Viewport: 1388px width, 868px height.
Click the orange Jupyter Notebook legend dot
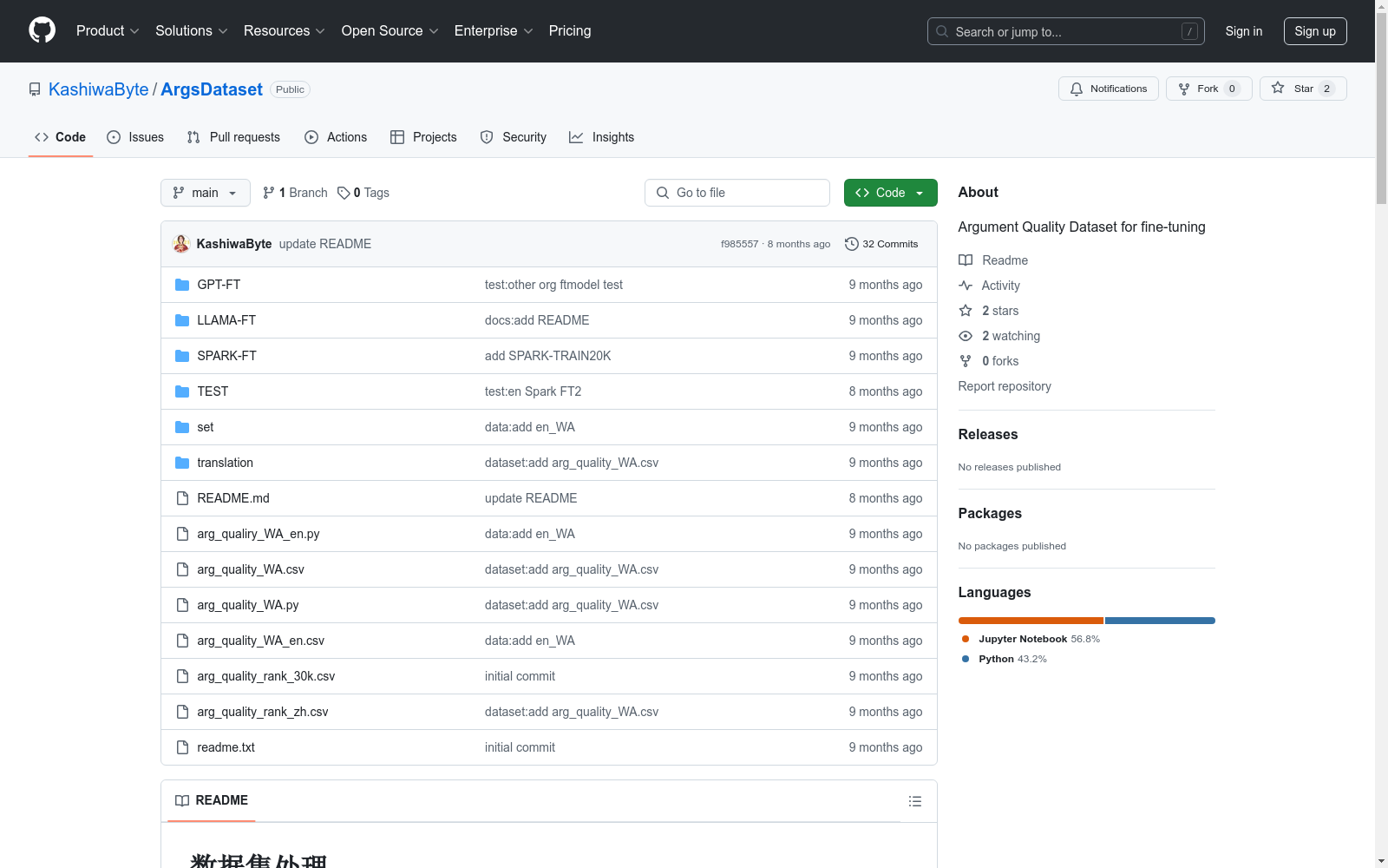[x=966, y=639]
